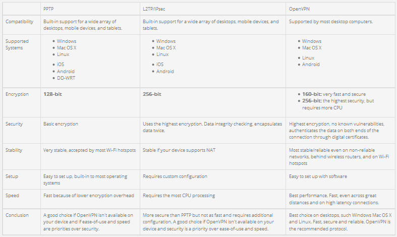Select the Speed row label

(x=13, y=196)
